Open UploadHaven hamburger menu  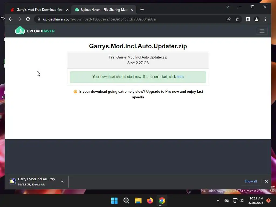(262, 31)
